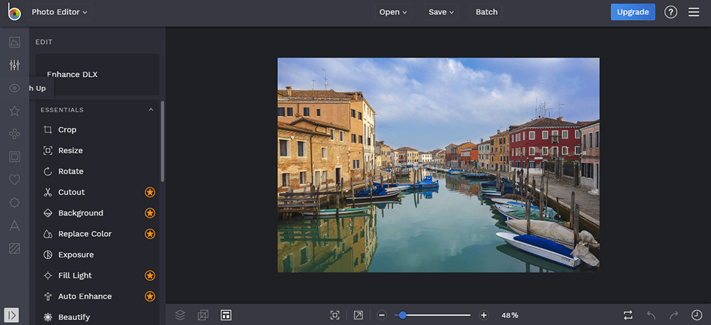Select the Edit sliders sidebar icon
The width and height of the screenshot is (711, 325).
[x=14, y=65]
